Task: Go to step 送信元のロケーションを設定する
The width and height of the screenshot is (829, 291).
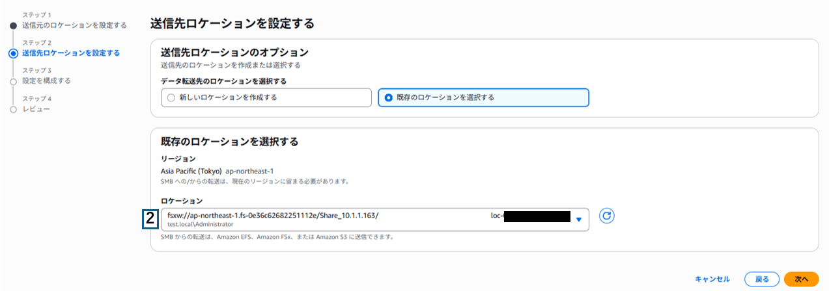Action: pos(74,25)
